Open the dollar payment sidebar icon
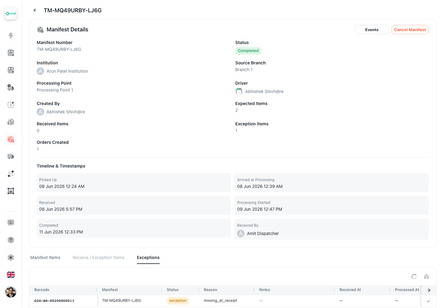Screen dimensions: 444x308 click(x=11, y=105)
